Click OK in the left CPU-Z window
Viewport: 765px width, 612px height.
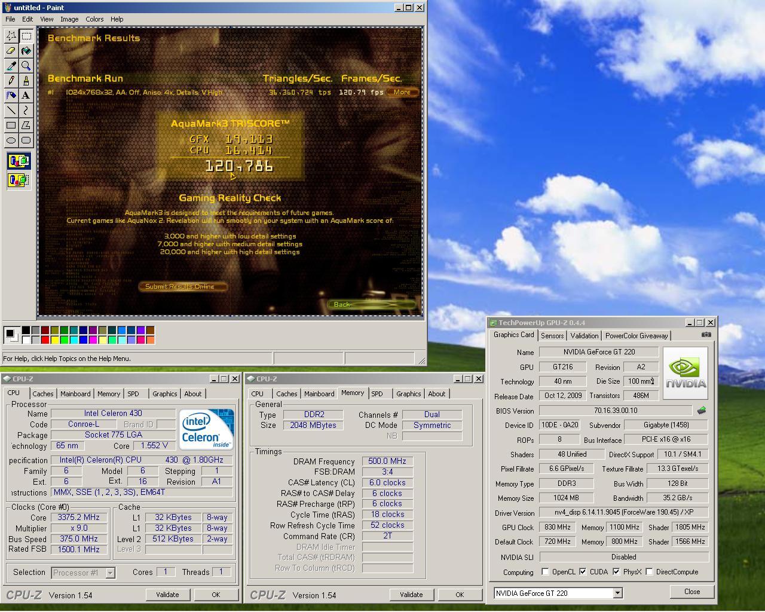[216, 595]
